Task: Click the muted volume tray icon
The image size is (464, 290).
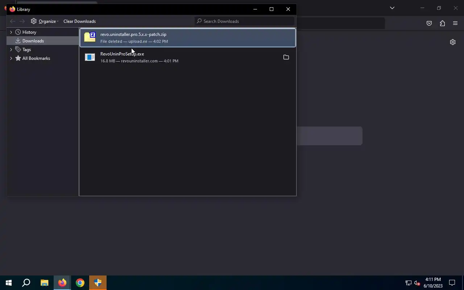Action: pos(417,283)
